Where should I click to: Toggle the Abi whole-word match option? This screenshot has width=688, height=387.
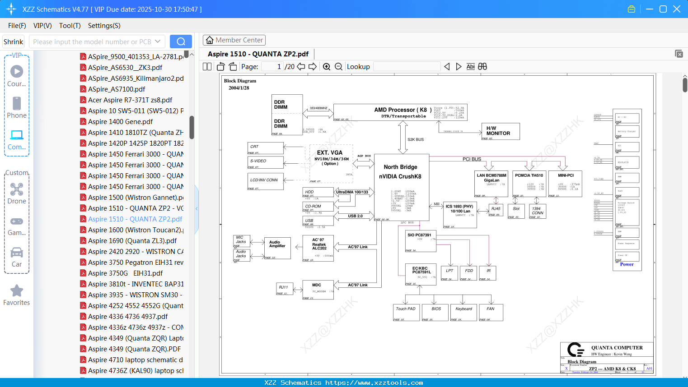tap(470, 66)
